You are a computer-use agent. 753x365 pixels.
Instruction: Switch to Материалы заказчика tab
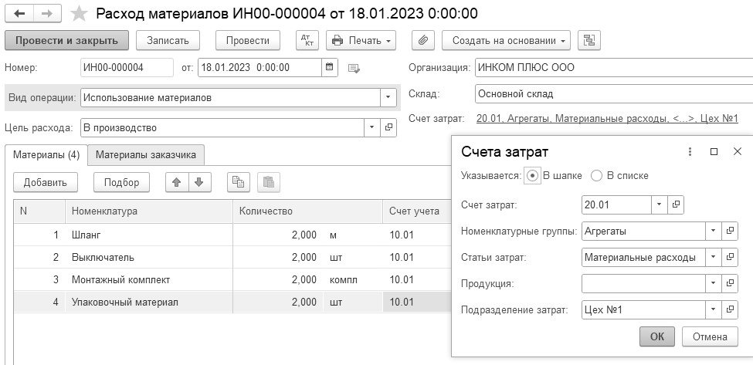(x=146, y=155)
